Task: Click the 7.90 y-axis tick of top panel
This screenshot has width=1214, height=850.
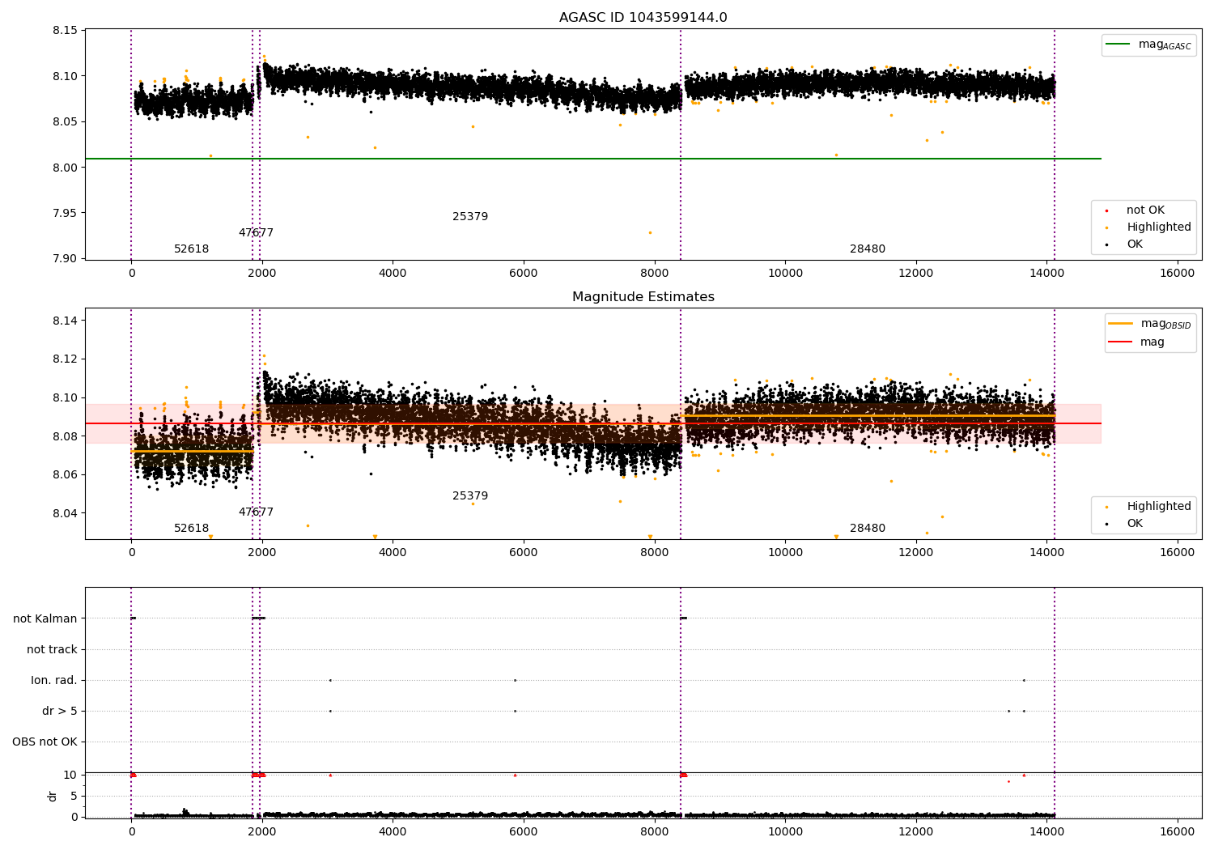Action: (65, 259)
